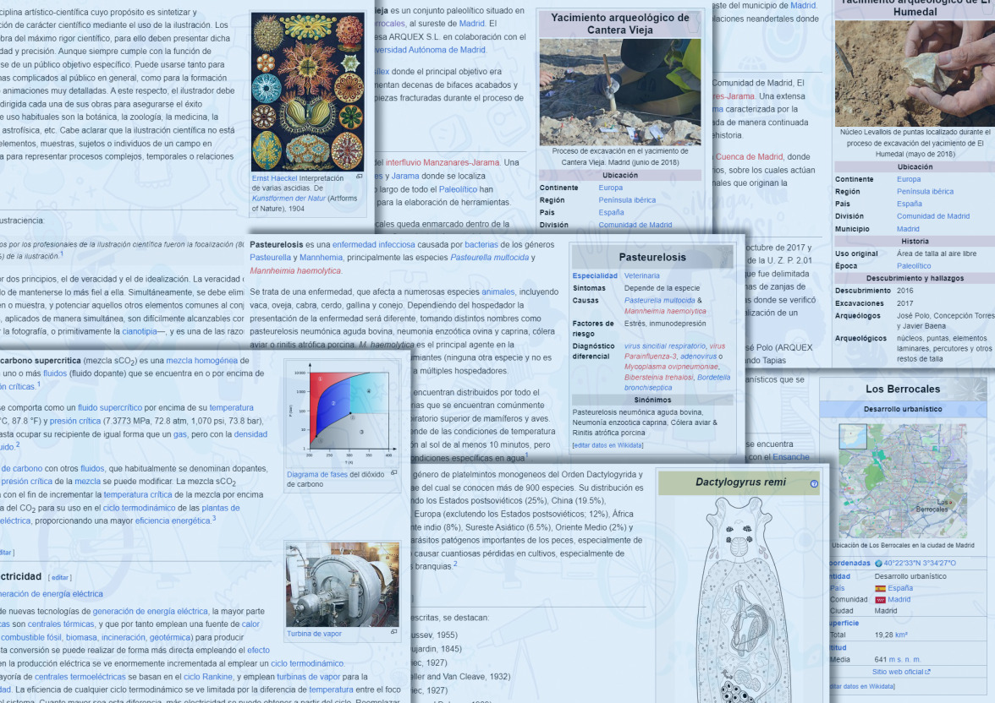The height and width of the screenshot is (703, 995).
Task: Open the carbon dioxide phase diagram image
Action: tap(342, 413)
